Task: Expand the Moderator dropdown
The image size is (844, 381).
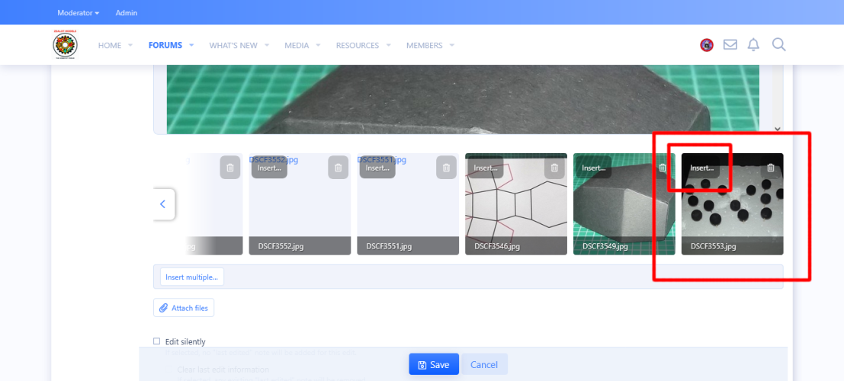Action: [78, 12]
